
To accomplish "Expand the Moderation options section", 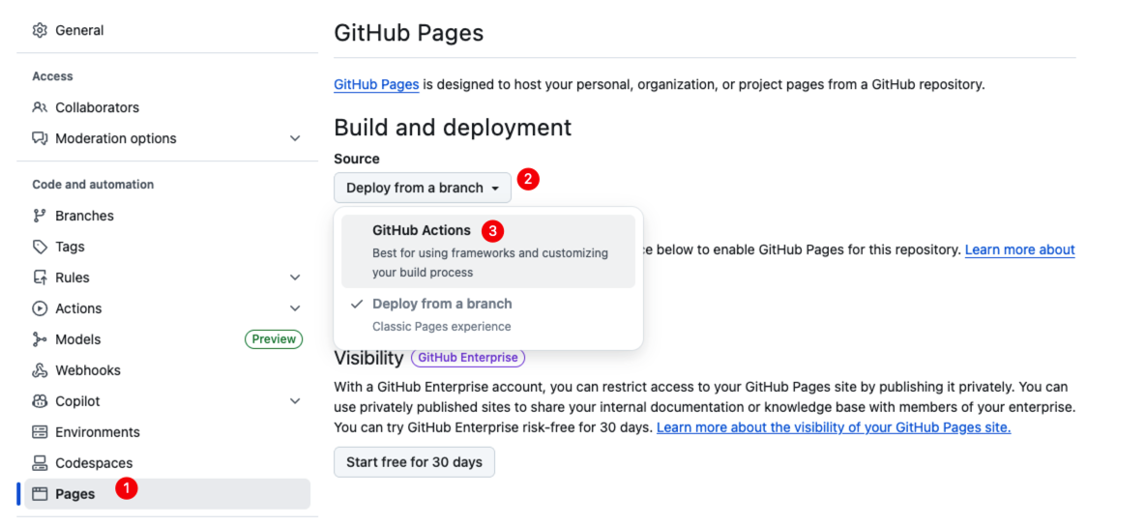I will coord(295,138).
